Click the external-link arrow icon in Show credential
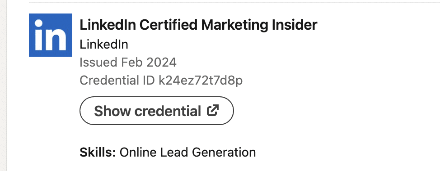The width and height of the screenshot is (440, 171). (x=213, y=110)
